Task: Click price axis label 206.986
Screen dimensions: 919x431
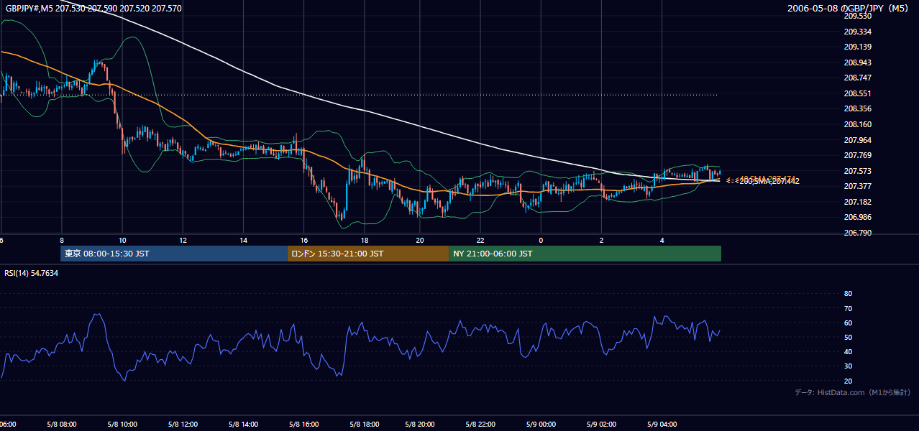Action: [857, 218]
